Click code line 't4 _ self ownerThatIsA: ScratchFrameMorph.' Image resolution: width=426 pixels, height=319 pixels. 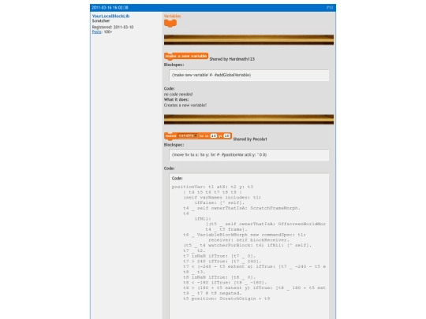(242, 208)
